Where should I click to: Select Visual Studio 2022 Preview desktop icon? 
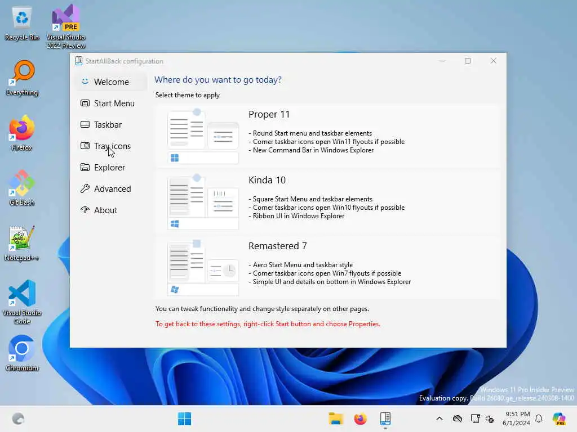(x=66, y=26)
